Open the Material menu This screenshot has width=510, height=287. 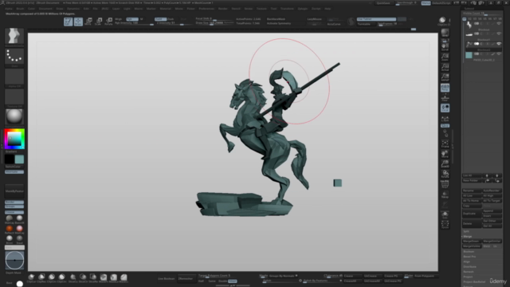point(165,9)
